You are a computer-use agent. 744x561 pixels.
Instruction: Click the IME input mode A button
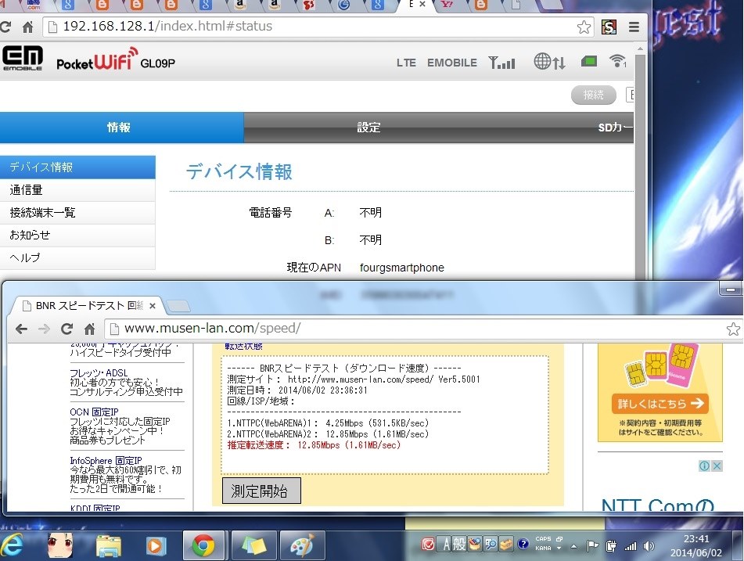446,545
